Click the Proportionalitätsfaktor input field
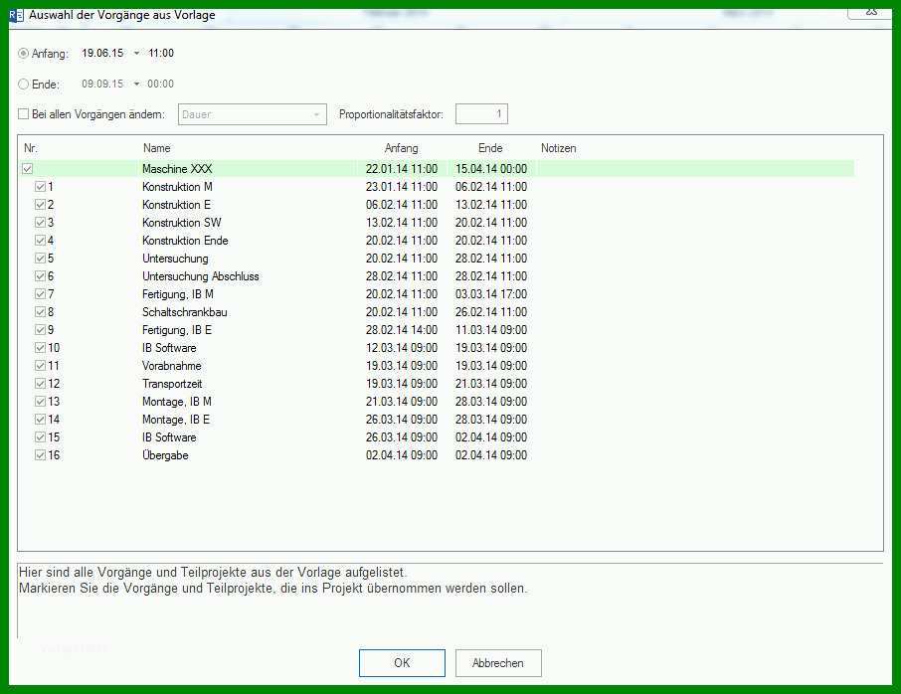 [481, 113]
